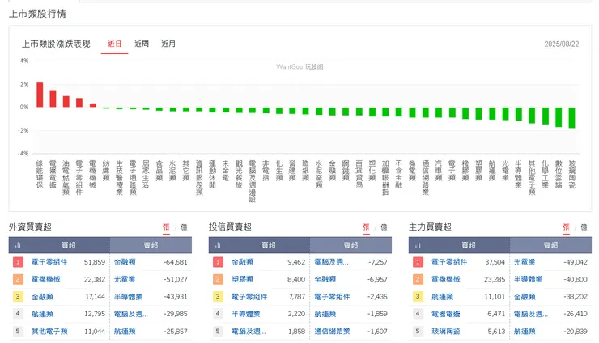Switch 投信買賣超 units to 張
Image resolution: width=599 pixels, height=343 pixels.
coord(366,227)
